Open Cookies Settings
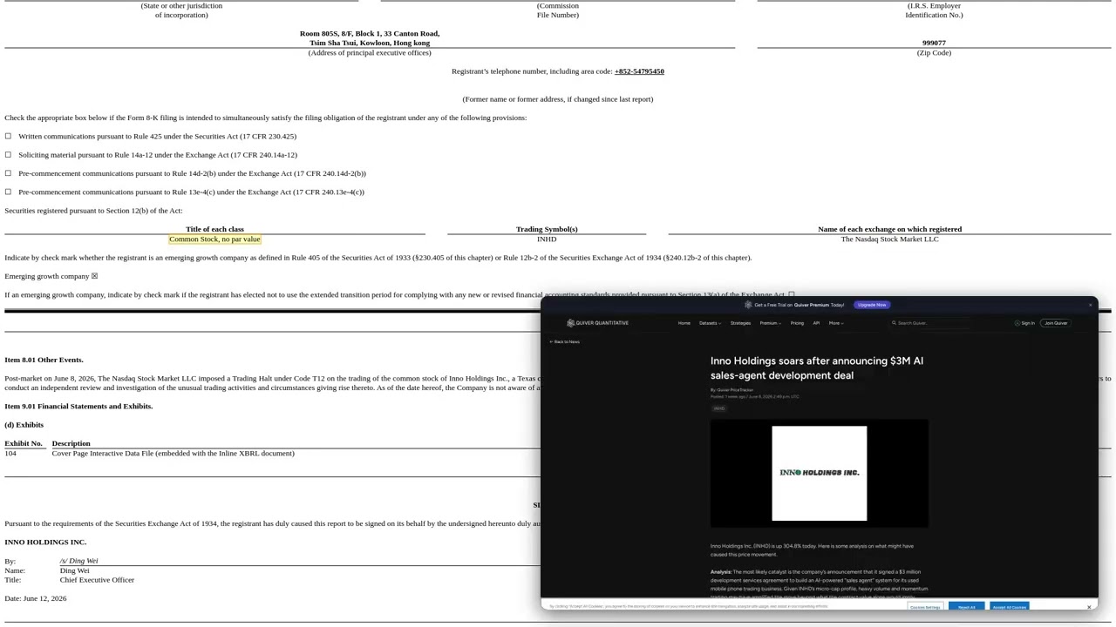The height and width of the screenshot is (627, 1116). point(925,607)
